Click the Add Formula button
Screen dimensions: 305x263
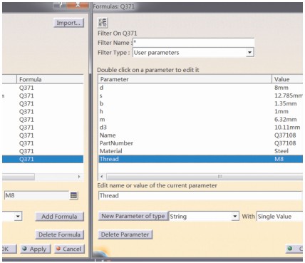[x=59, y=217]
